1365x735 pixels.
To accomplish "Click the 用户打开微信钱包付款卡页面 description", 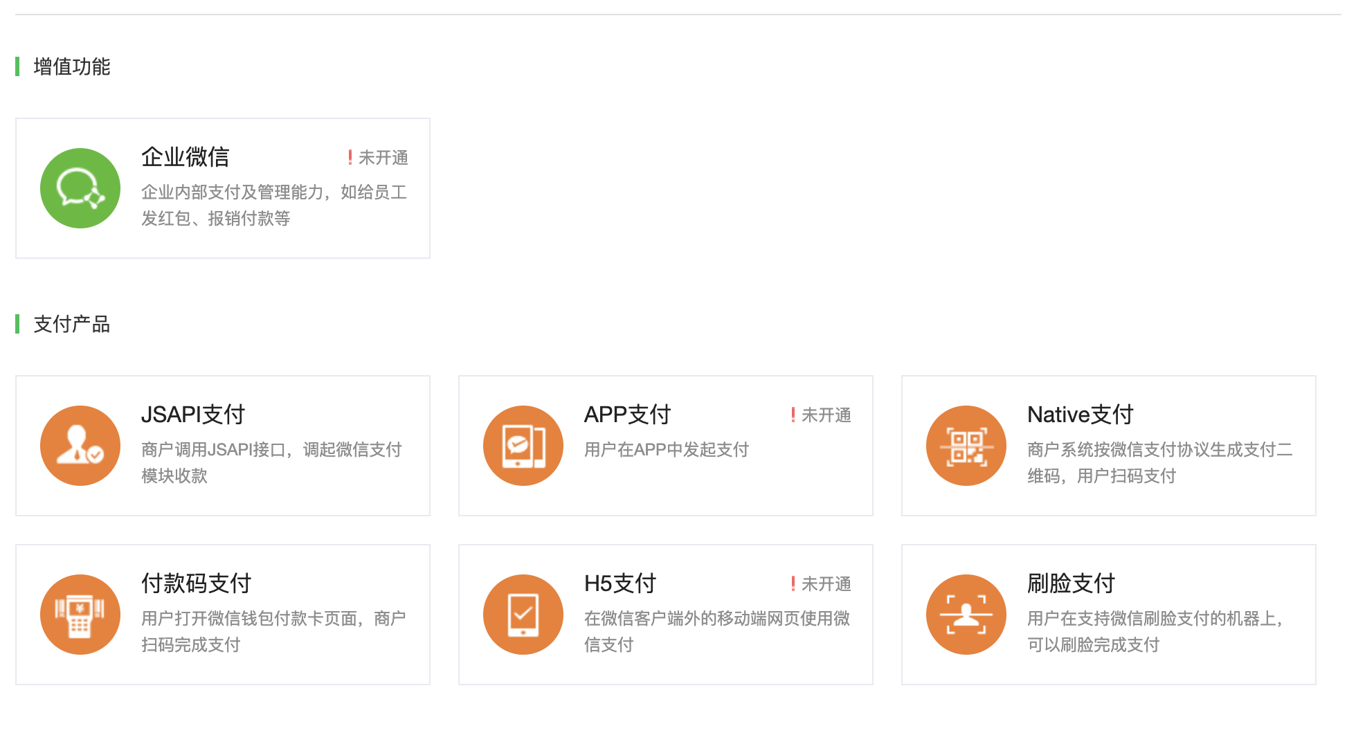I will [x=273, y=632].
